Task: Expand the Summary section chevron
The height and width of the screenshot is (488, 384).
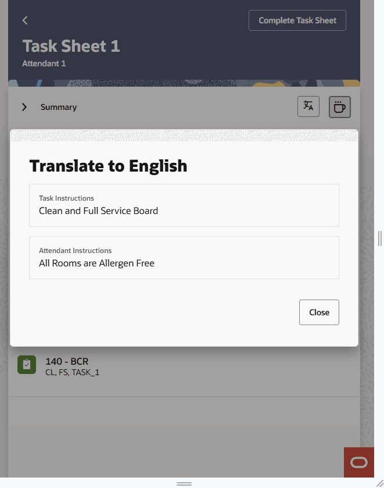Action: coord(24,107)
